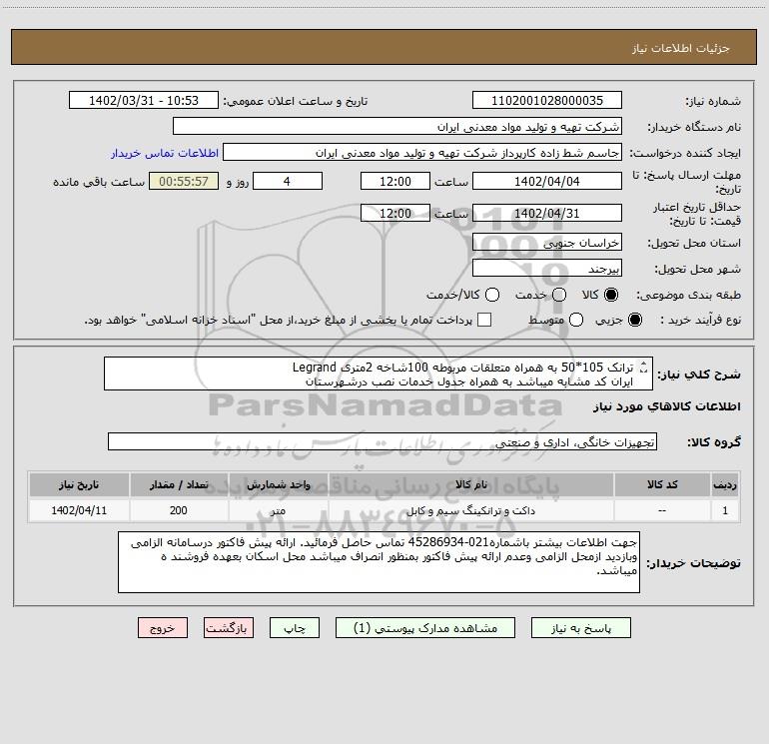The image size is (769, 744).
Task: Click the چاپ print button
Action: click(295, 628)
